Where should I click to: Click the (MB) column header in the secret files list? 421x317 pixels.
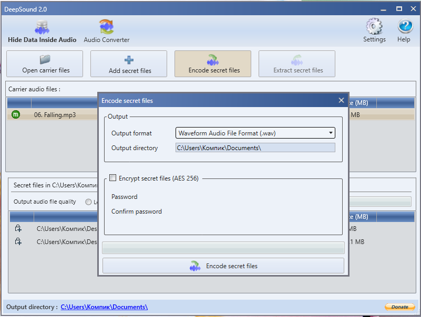coord(363,217)
